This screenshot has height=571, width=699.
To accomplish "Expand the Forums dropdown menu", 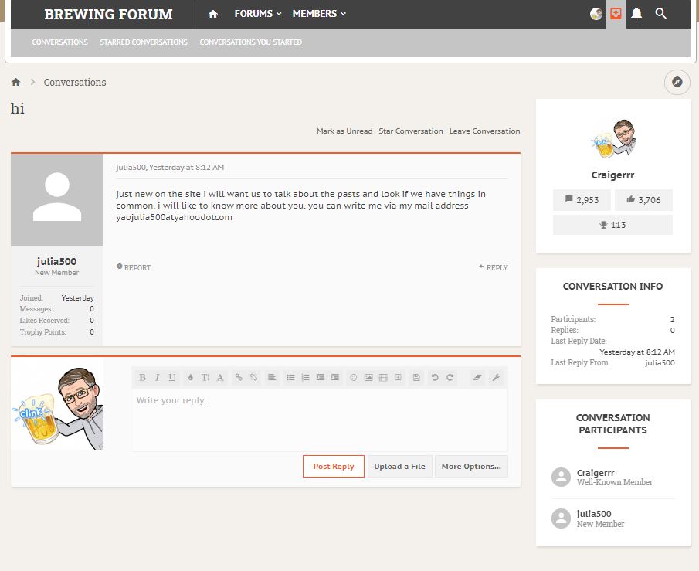I will [x=258, y=14].
